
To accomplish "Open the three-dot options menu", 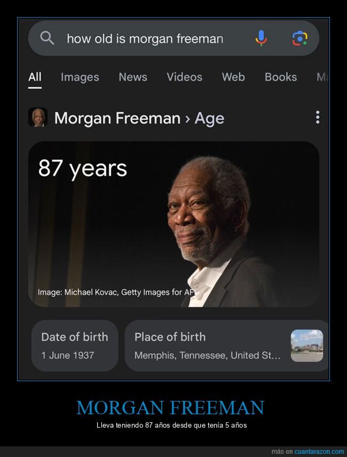I will [x=318, y=117].
